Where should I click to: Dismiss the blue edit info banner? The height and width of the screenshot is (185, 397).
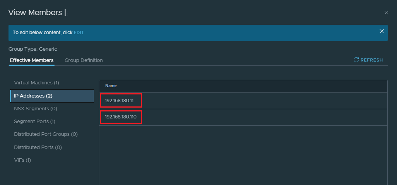(382, 31)
